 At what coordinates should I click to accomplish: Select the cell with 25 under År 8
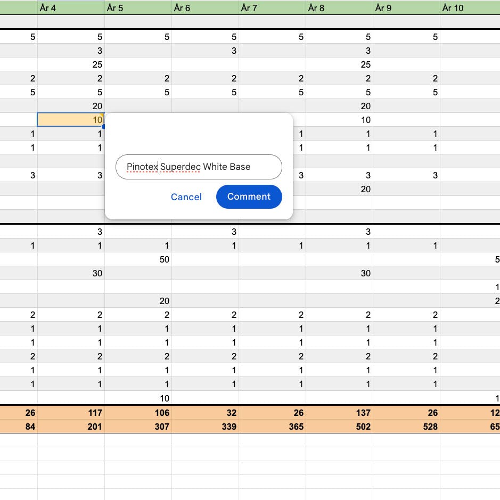coord(339,65)
